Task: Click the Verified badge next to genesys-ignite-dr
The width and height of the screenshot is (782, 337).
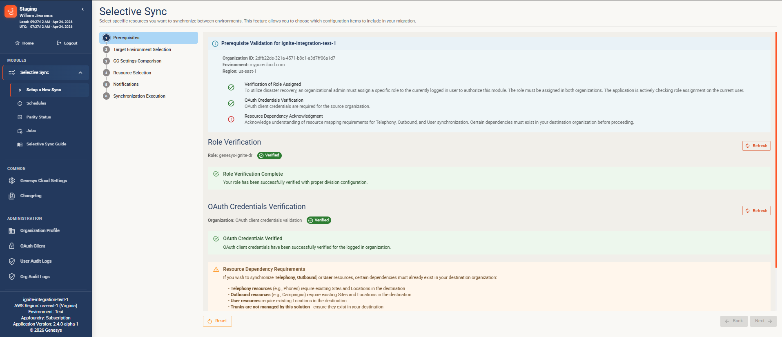Action: point(270,156)
